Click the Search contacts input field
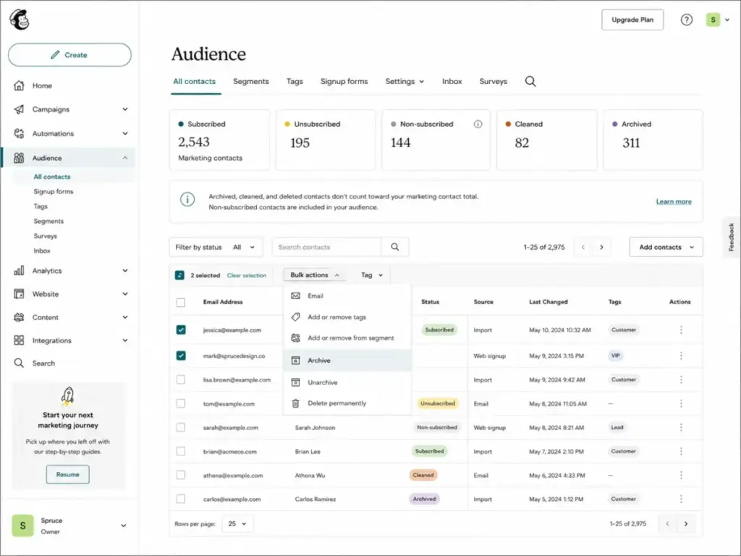This screenshot has width=741, height=556. point(326,247)
